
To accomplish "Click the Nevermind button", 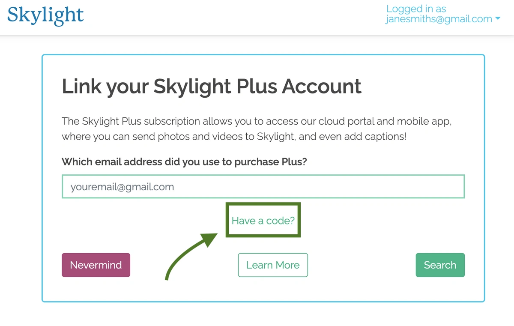I will tap(96, 265).
